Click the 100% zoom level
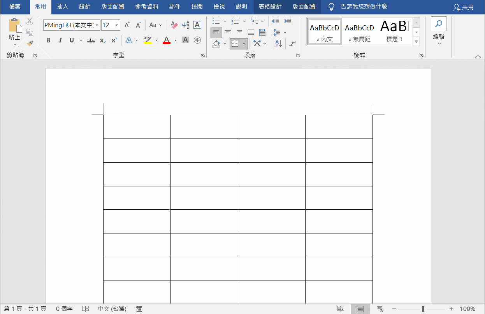The height and width of the screenshot is (314, 485). click(467, 309)
